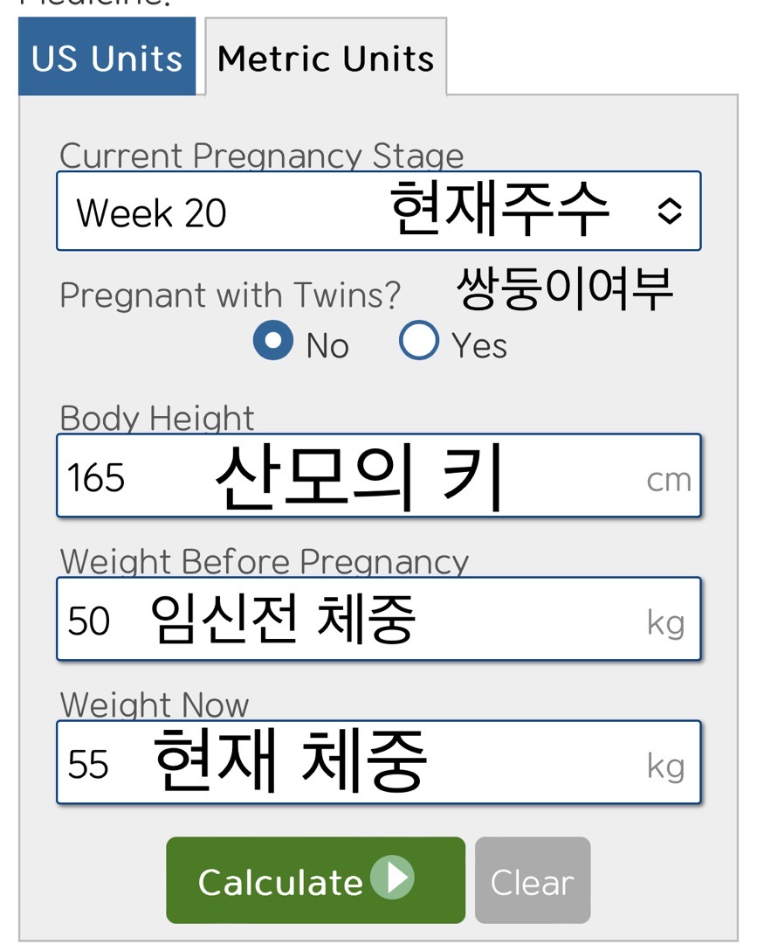Click the "No" label text for twins
The width and height of the screenshot is (757, 944).
[327, 346]
